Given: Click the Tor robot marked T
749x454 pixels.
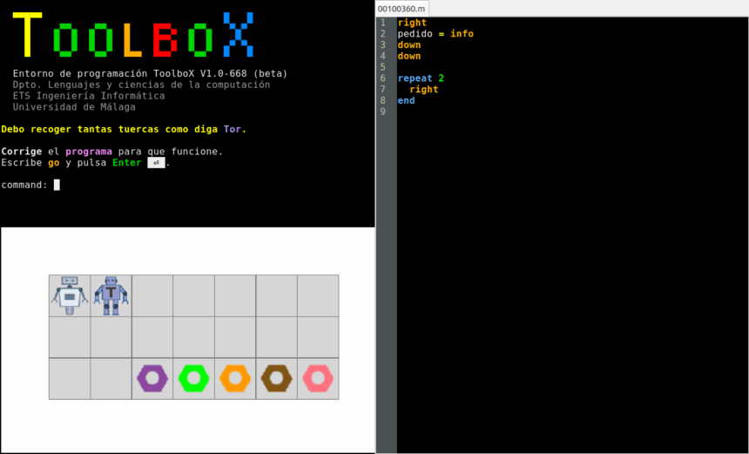Looking at the screenshot, I should point(111,295).
